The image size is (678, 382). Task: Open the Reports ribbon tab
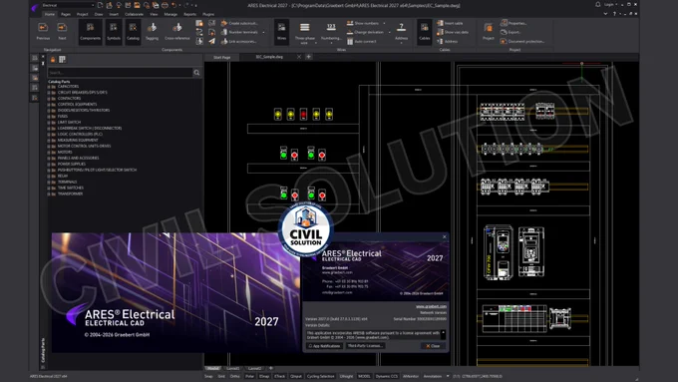189,14
